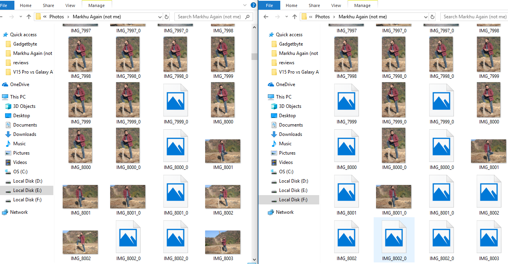Click Photos breadcrumb in right address bar
Screen dimensions: 508x264
pos(322,17)
